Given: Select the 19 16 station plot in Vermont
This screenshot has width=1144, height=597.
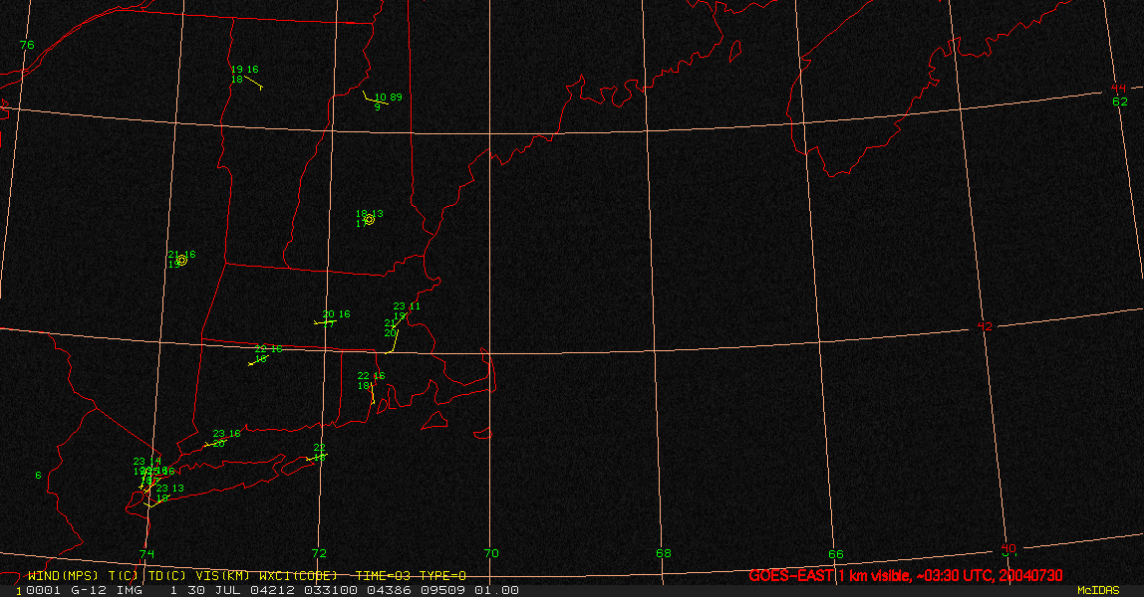Looking at the screenshot, I should point(246,77).
